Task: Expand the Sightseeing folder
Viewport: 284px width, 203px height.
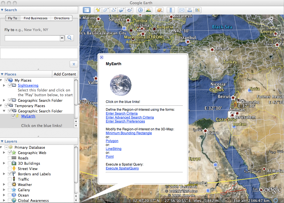Action: (x=4, y=85)
